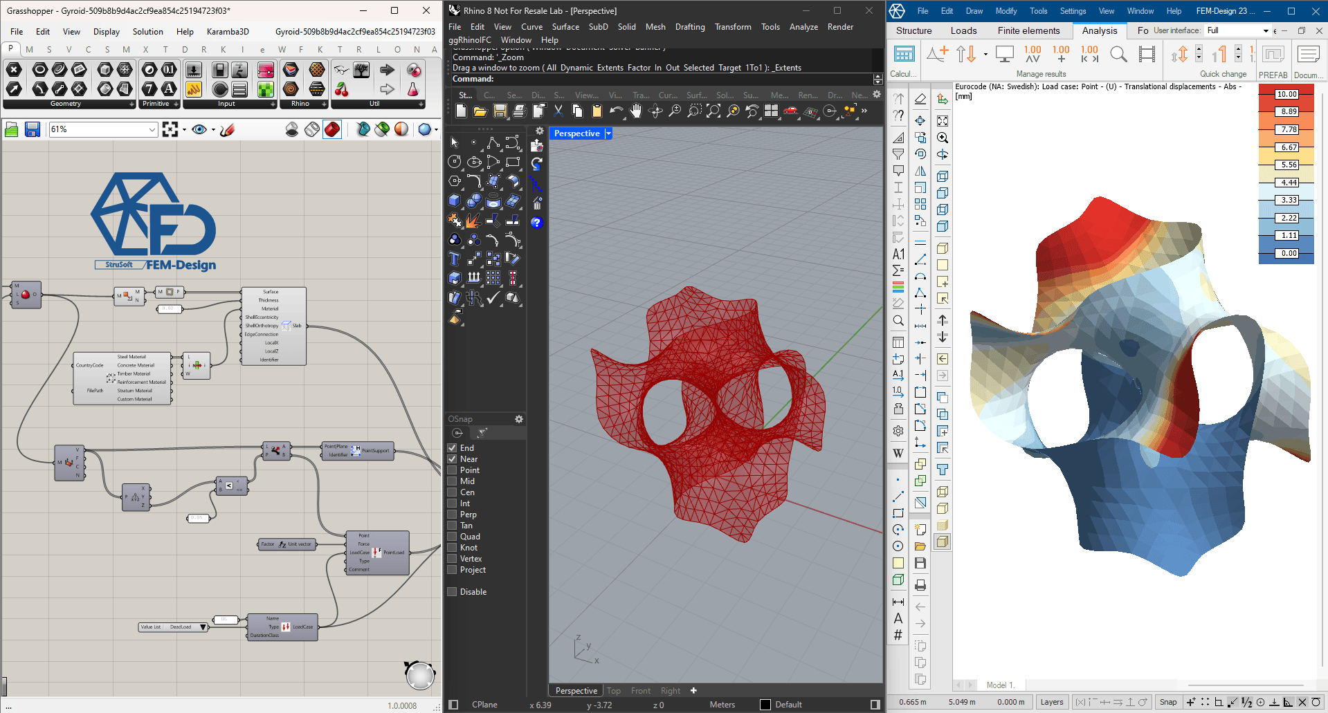This screenshot has width=1328, height=713.
Task: Switch to Rhino Top viewport tab
Action: coord(614,691)
